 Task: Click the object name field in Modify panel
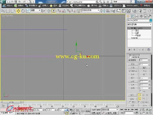click(x=138, y=20)
